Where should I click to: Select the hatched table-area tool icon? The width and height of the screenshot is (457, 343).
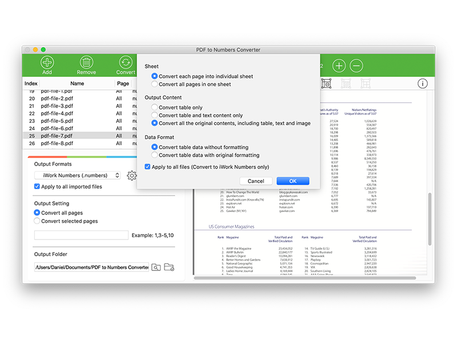pyautogui.click(x=346, y=83)
